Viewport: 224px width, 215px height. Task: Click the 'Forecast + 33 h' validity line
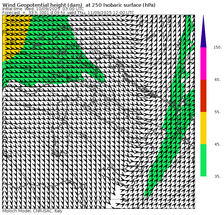[x=68, y=13]
